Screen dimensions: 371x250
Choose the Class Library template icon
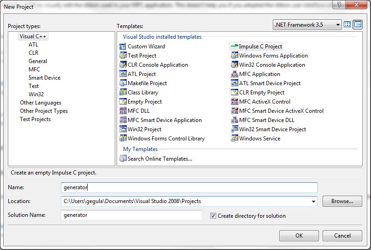pyautogui.click(x=123, y=93)
